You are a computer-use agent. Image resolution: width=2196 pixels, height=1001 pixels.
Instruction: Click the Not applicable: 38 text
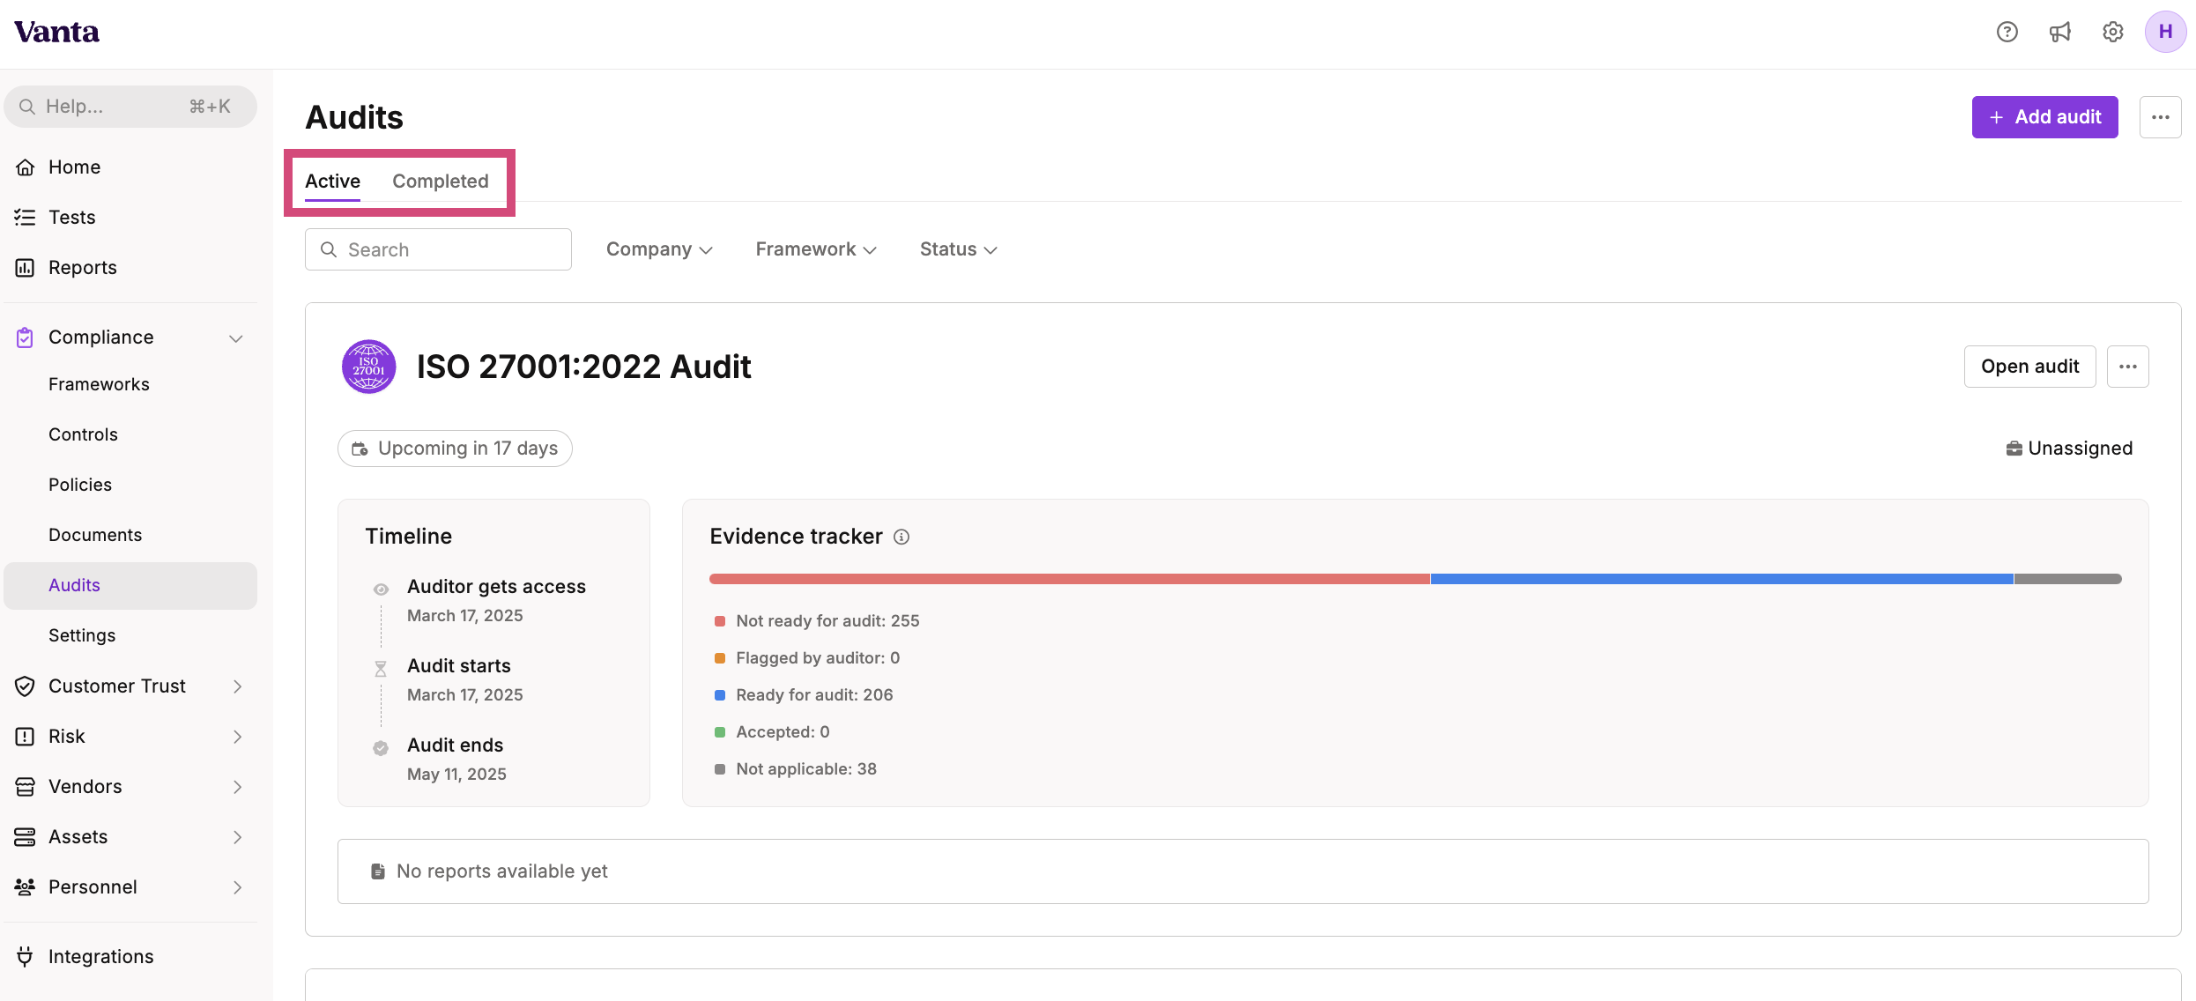(806, 769)
